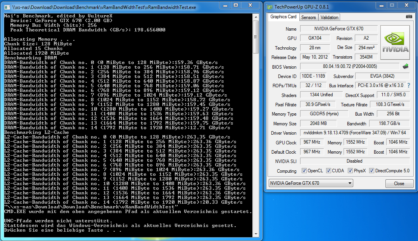Click the Name field NVIDIA GeForce GTX 670

pyautogui.click(x=339, y=29)
